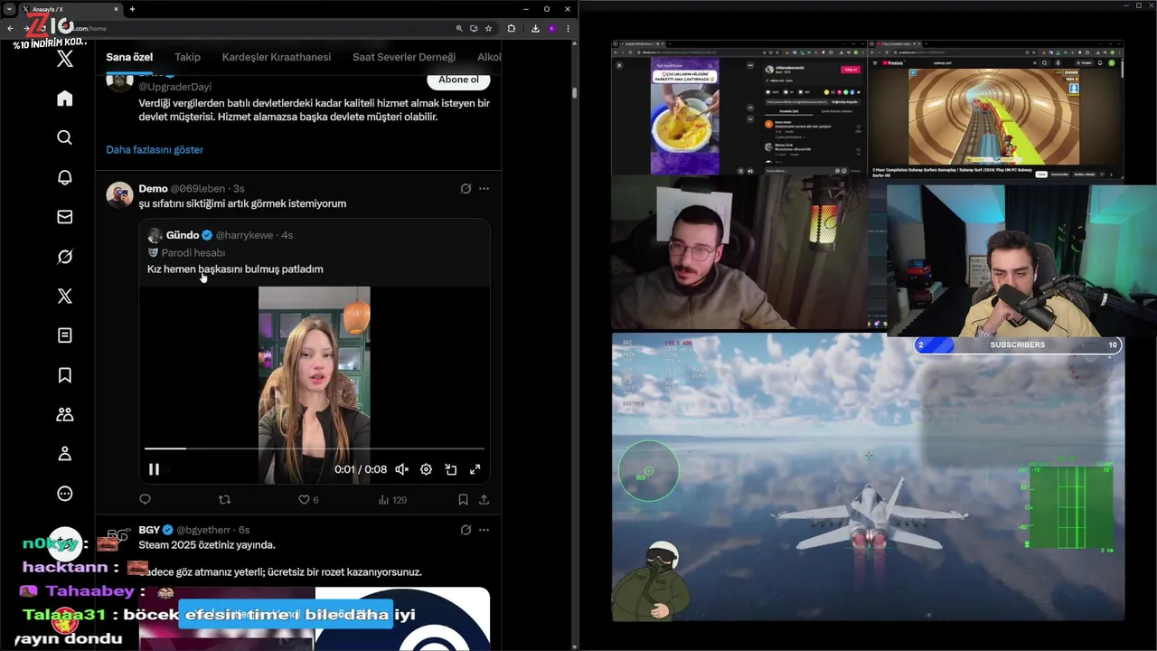Seek on the tweet video progress bar
Image resolution: width=1157 pixels, height=651 pixels.
[x=315, y=448]
